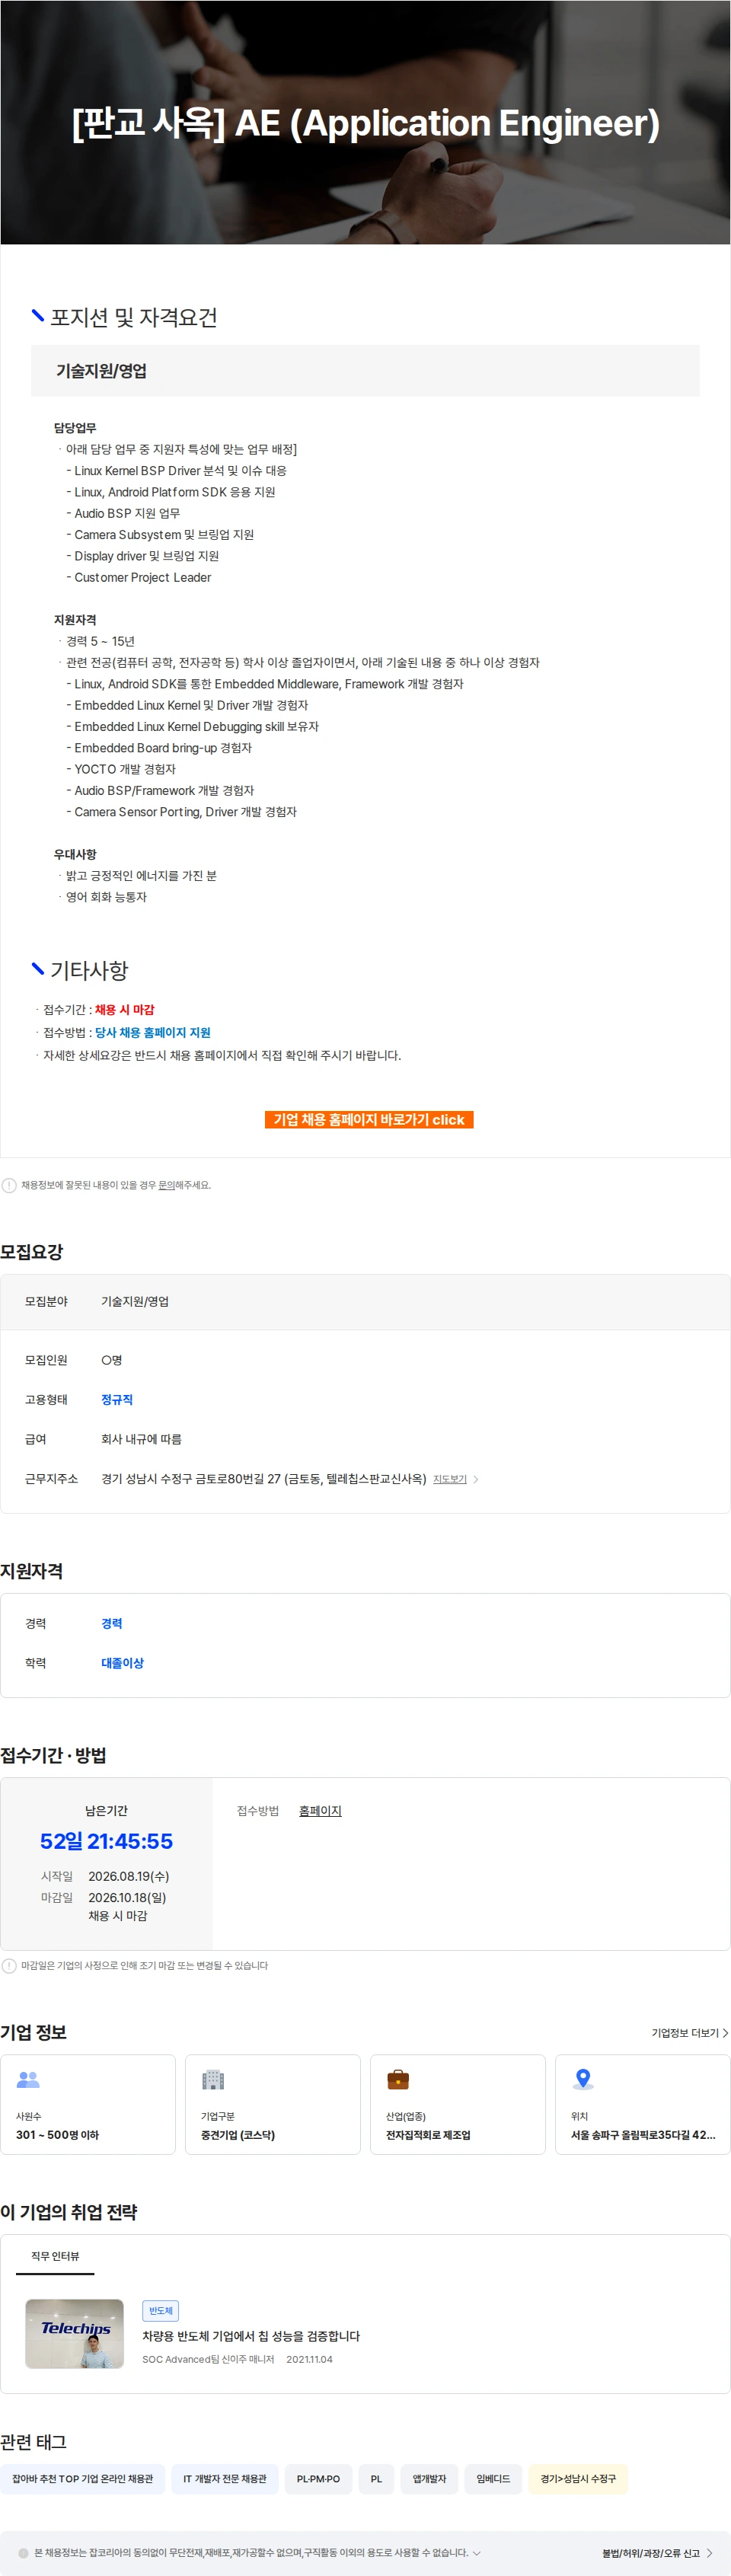This screenshot has height=2576, width=731.
Task: Select the PL·PM·PO tag
Action: coord(318,2479)
